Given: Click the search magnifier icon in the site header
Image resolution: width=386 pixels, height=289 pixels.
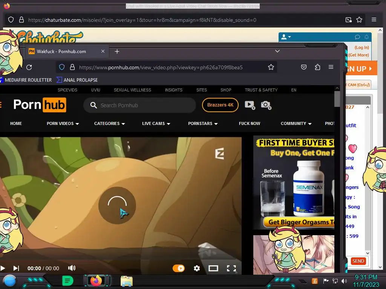Looking at the screenshot, I should 93,105.
